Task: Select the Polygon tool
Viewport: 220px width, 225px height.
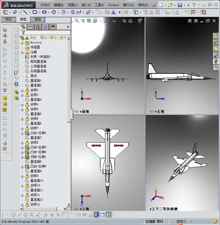Action: [73, 12]
